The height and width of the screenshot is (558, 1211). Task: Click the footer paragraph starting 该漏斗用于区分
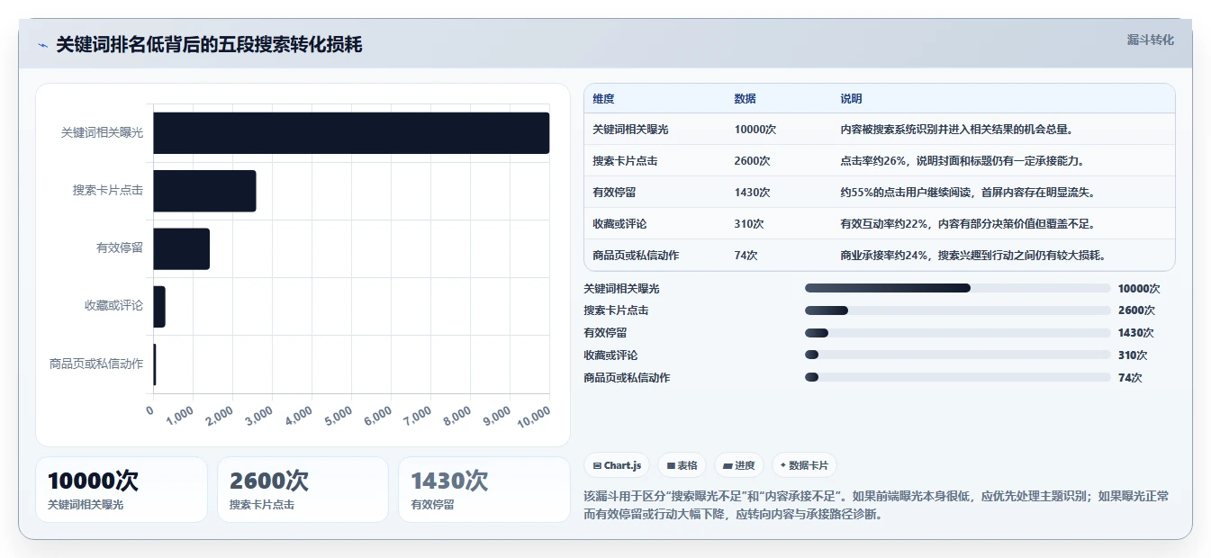pyautogui.click(x=876, y=506)
